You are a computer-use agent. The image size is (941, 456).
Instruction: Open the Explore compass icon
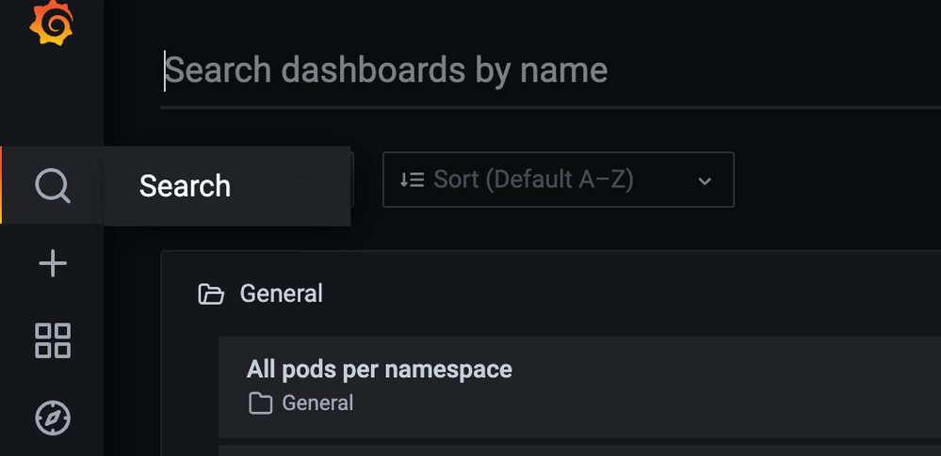pyautogui.click(x=52, y=417)
